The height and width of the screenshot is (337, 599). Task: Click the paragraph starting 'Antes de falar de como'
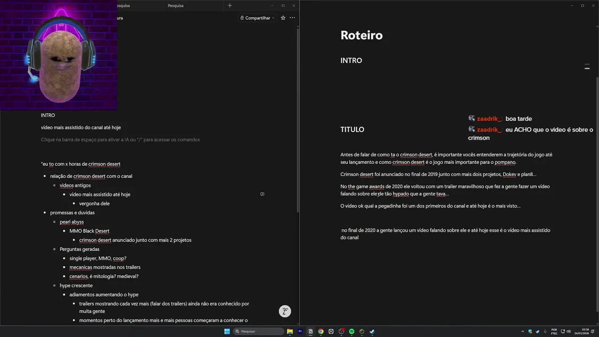coord(446,158)
